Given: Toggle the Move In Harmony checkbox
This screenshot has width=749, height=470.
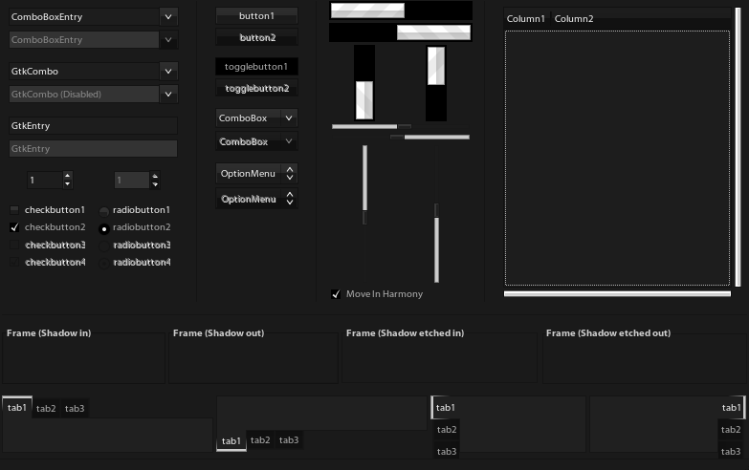Looking at the screenshot, I should [336, 294].
